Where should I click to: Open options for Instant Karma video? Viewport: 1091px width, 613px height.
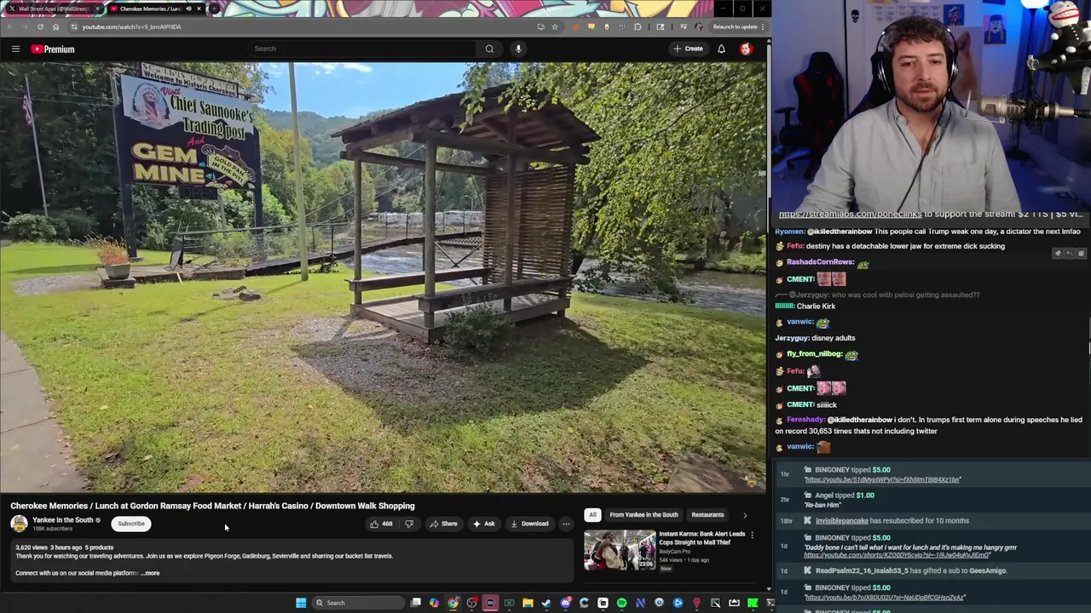click(x=752, y=536)
